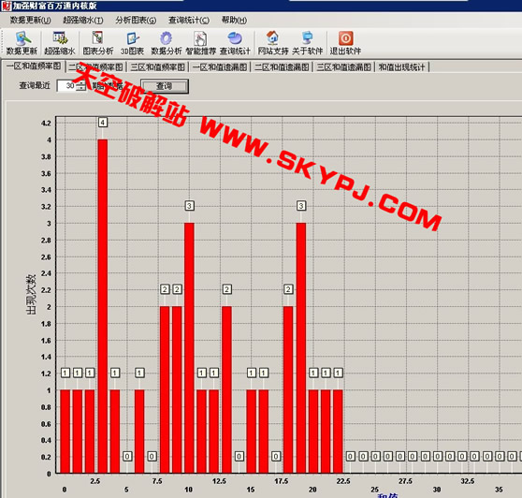
Task: Open the 数据更新 toolbar icon
Action: coord(22,43)
